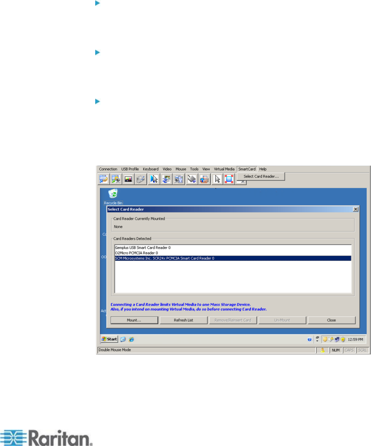371x446 pixels.
Task: Click the Recycle Bin desktop icon
Action: pyautogui.click(x=113, y=196)
